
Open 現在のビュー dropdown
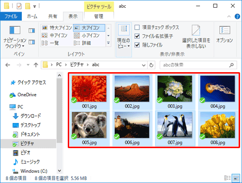coord(123,40)
